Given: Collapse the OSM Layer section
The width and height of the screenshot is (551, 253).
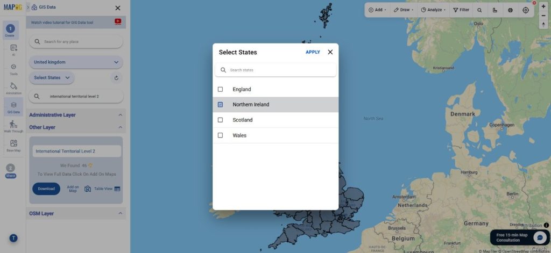Looking at the screenshot, I should tap(120, 213).
